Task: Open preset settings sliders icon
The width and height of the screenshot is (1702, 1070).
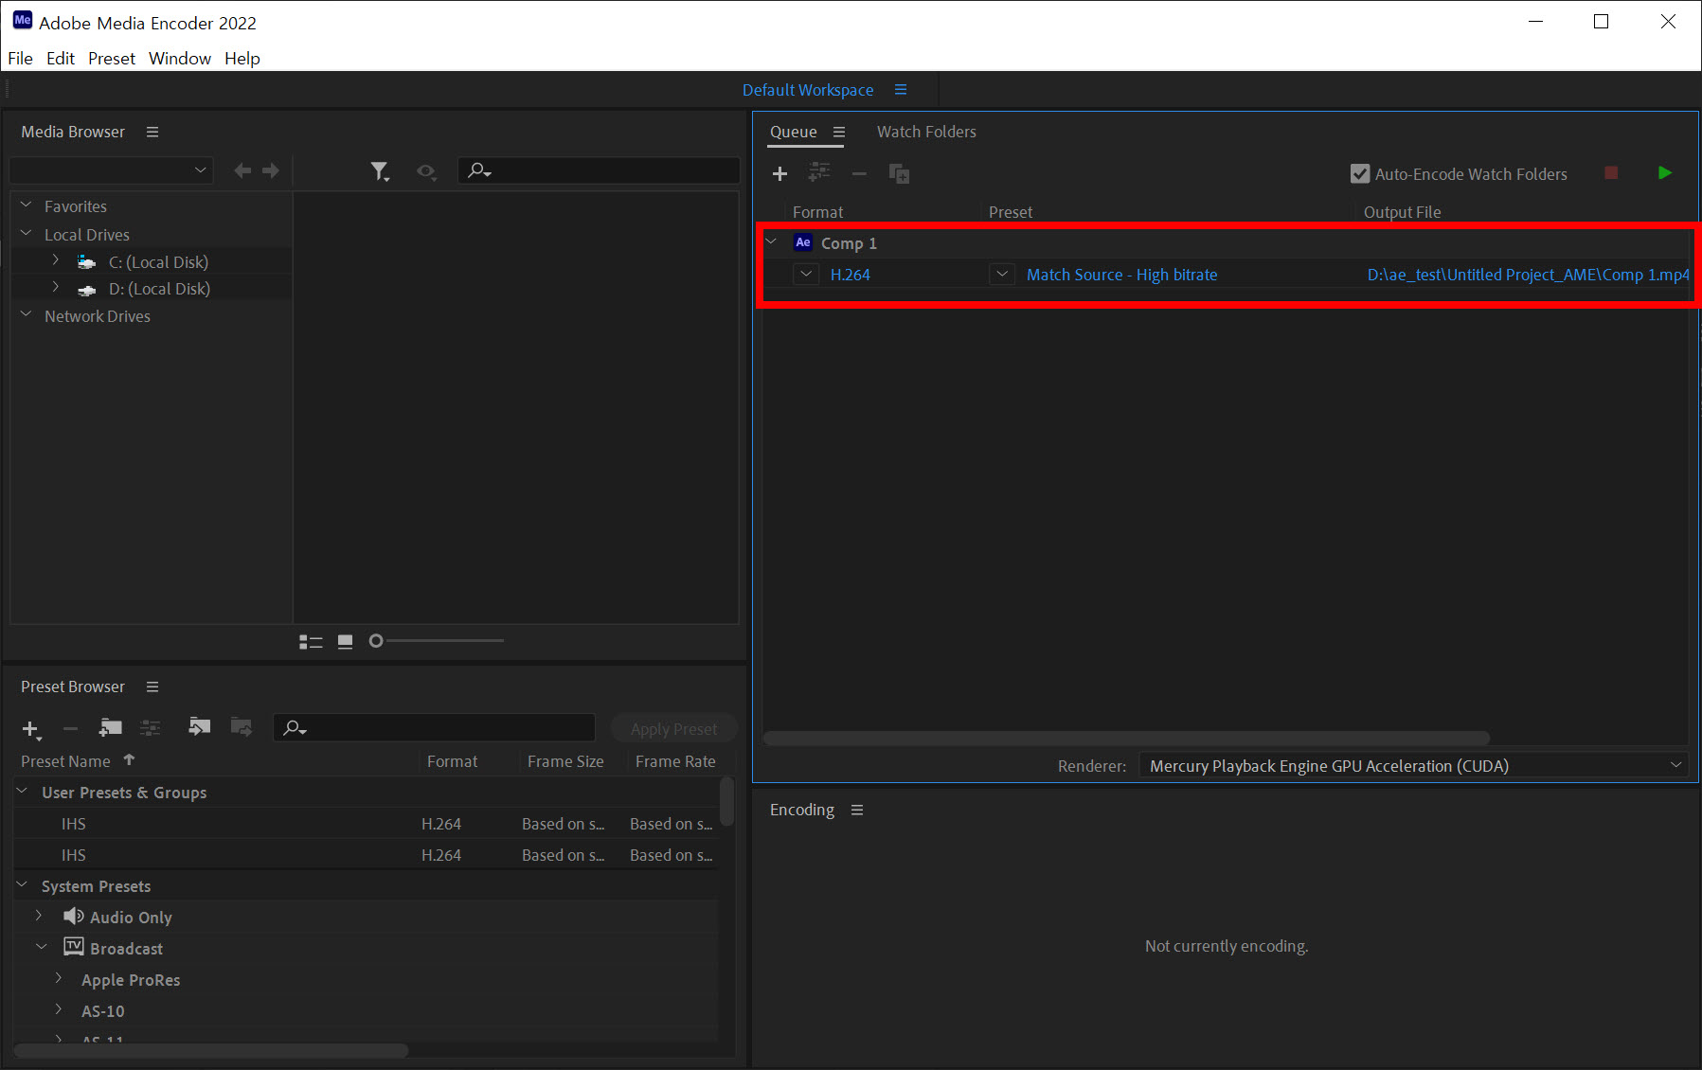Action: (x=151, y=727)
